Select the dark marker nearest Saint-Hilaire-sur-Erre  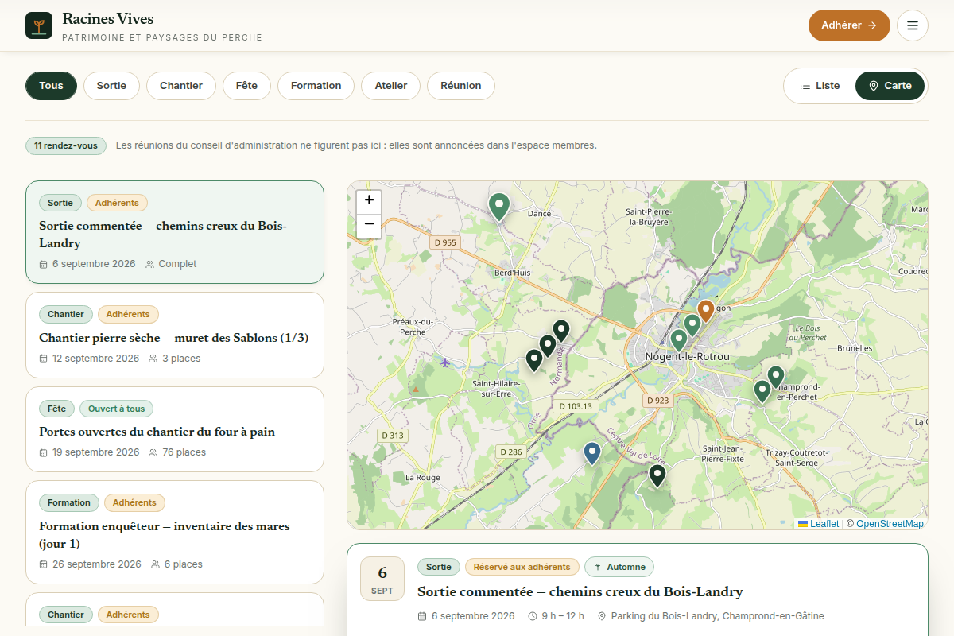(x=533, y=360)
